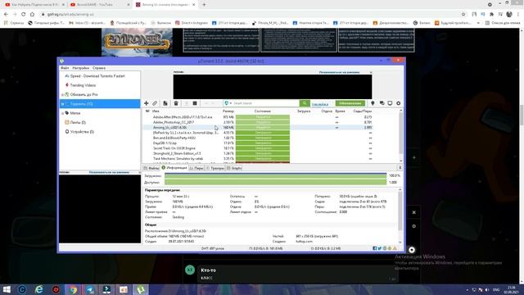Viewport: 524px width, 295px height.
Task: Click the uTorrent icon on the taskbar
Action: click(141, 289)
